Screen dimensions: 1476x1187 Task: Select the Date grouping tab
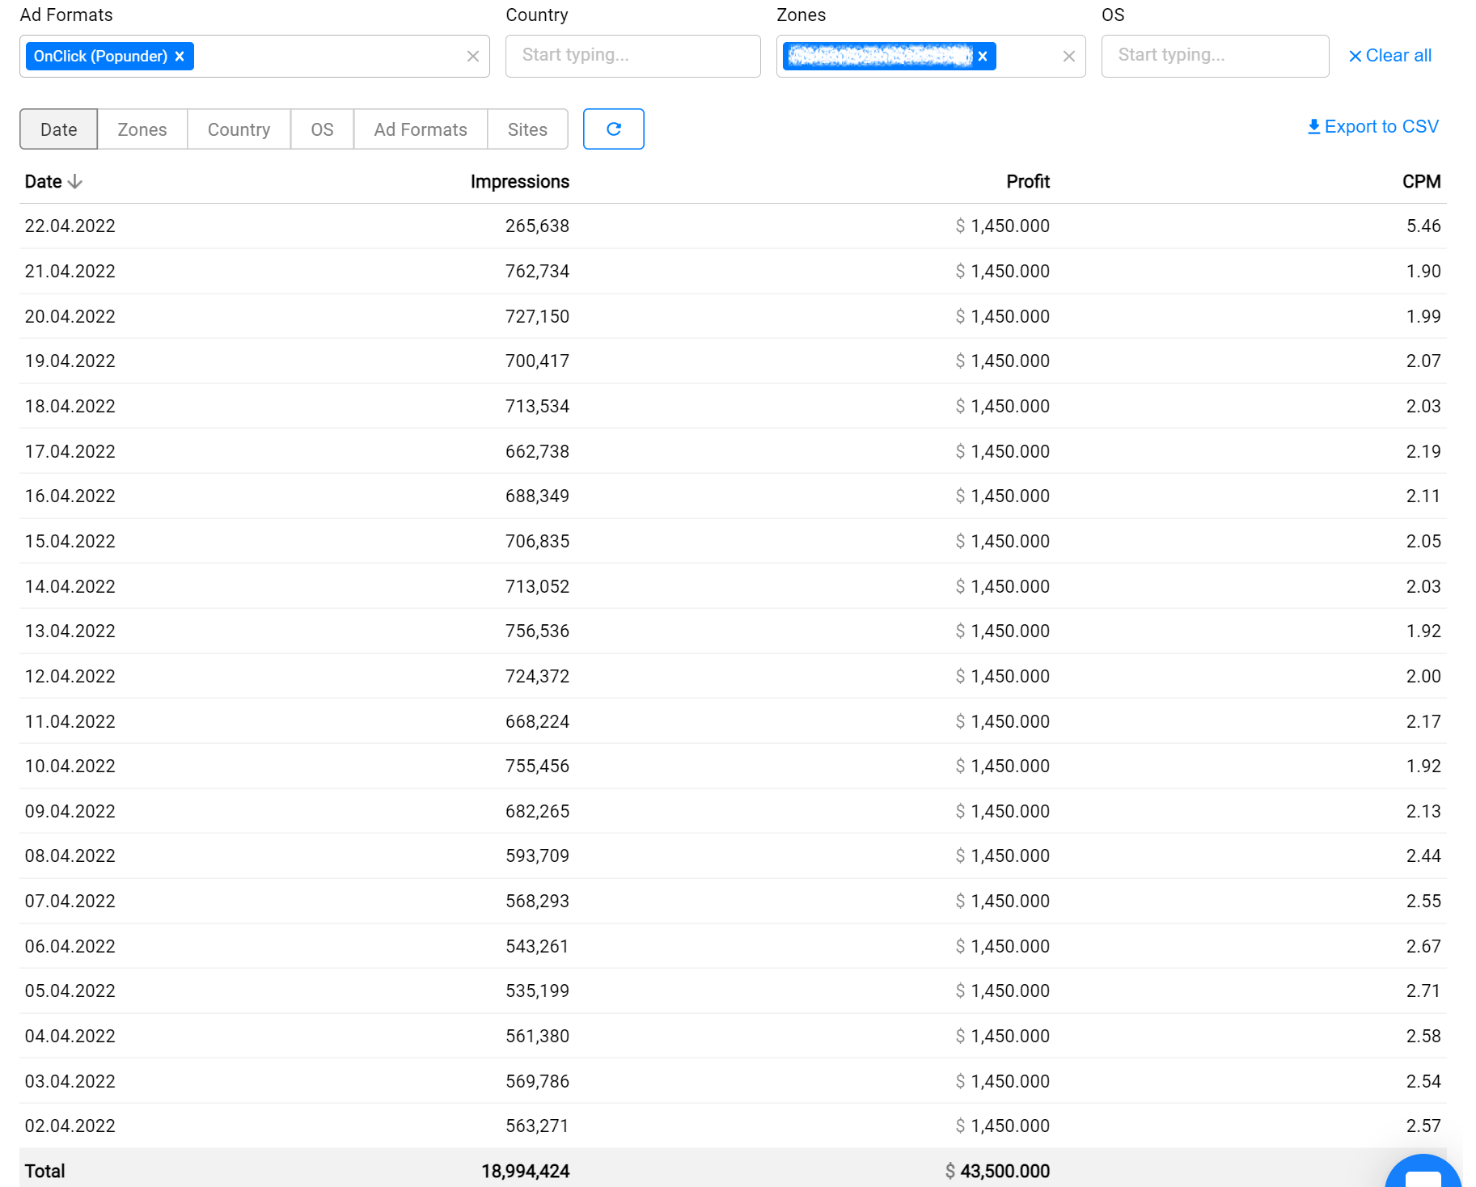(x=59, y=129)
